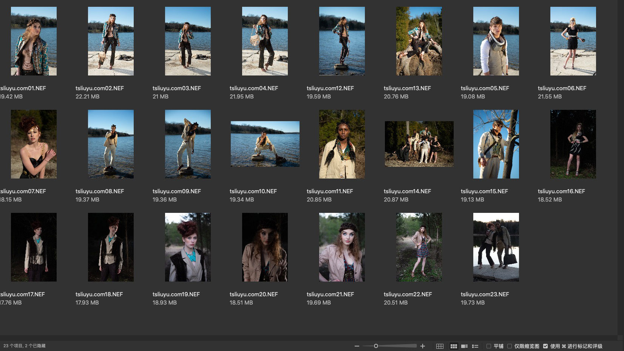Click the thumbnail size slider handle
Screen dimensions: 624x351
[376, 346]
